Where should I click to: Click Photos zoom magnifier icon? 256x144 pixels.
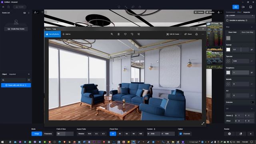click(x=112, y=34)
